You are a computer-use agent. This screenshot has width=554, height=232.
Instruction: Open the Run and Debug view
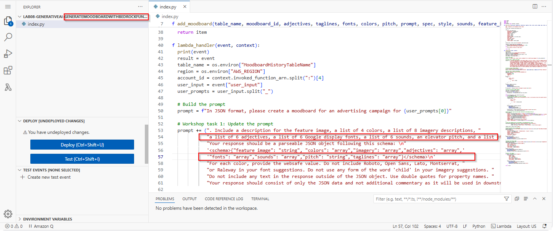pos(8,54)
